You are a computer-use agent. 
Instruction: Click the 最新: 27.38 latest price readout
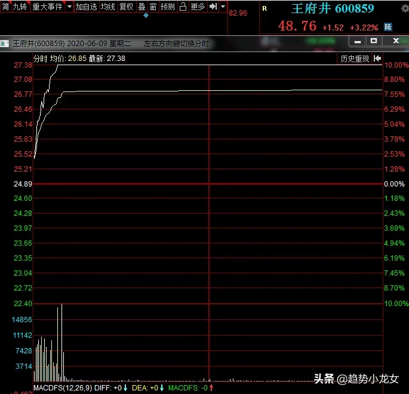pyautogui.click(x=107, y=59)
